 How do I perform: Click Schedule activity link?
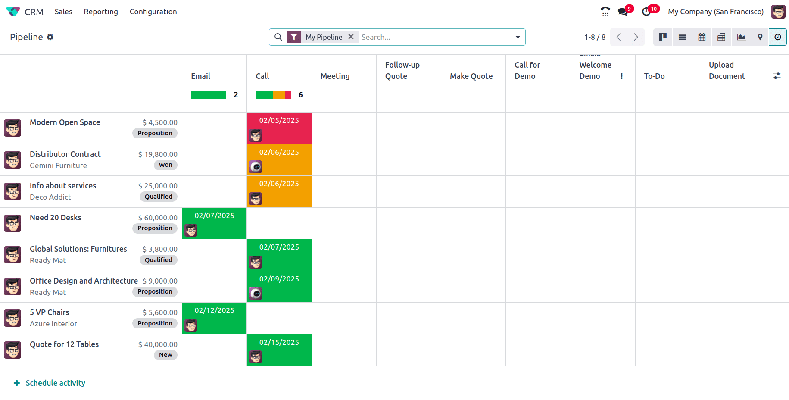[55, 383]
